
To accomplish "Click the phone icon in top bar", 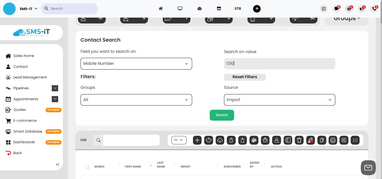I will (x=374, y=9).
